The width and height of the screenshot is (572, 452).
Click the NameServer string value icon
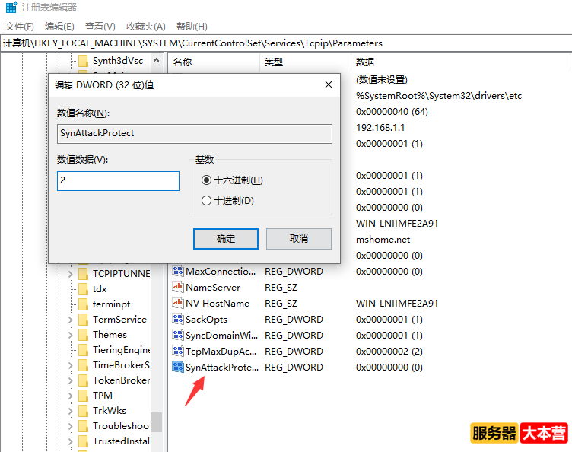[178, 287]
